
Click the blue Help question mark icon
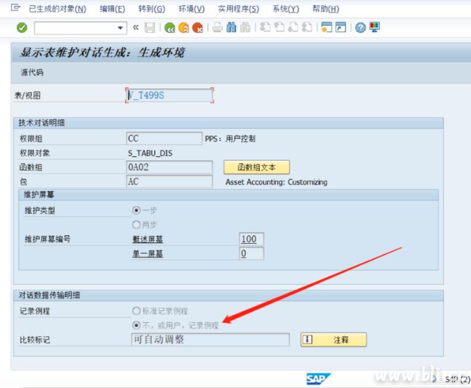pos(360,27)
